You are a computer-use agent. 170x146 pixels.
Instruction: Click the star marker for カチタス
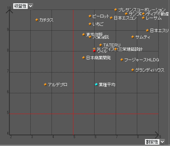37,20
